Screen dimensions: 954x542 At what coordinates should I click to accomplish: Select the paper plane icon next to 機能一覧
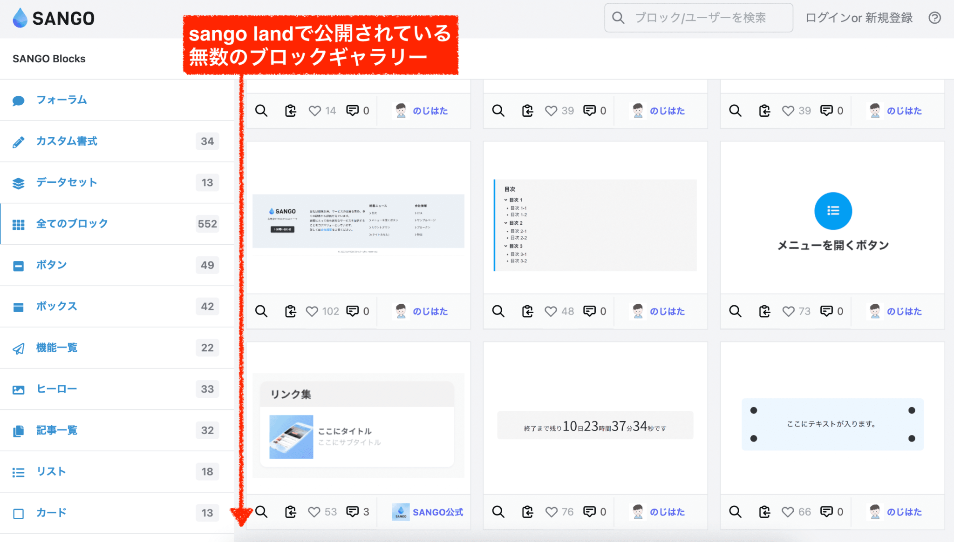tap(18, 348)
